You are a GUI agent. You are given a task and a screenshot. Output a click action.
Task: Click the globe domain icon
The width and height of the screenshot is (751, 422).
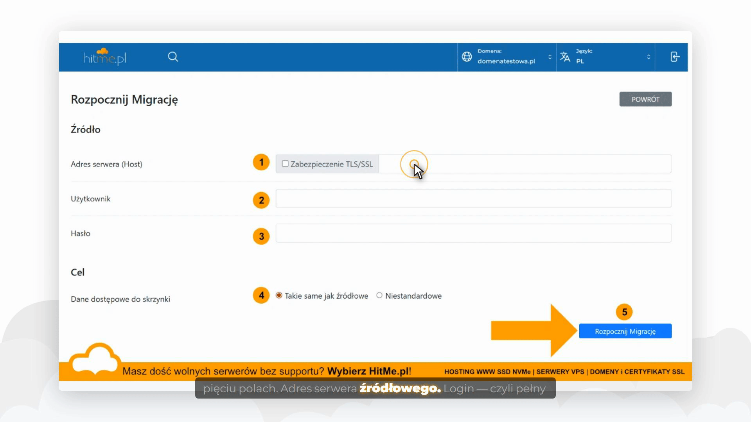coord(467,57)
